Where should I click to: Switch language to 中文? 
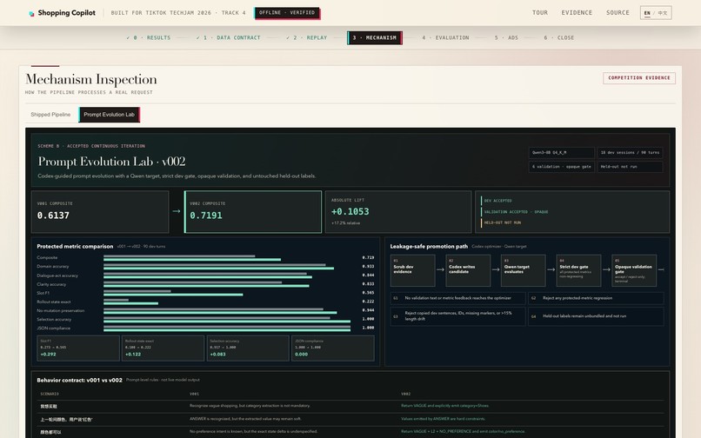pyautogui.click(x=663, y=13)
